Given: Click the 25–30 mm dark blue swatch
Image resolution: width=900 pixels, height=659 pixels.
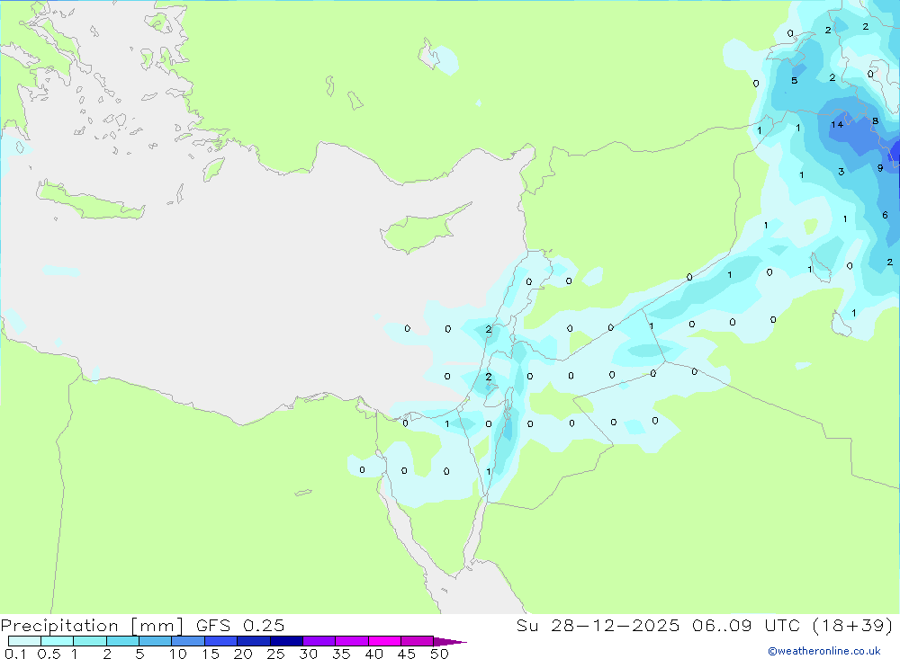Looking at the screenshot, I should pos(286,641).
